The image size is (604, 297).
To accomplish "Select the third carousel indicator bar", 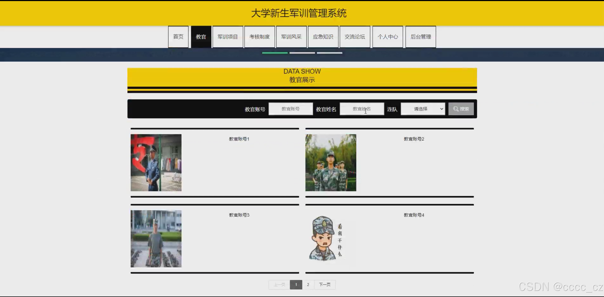I will 329,53.
